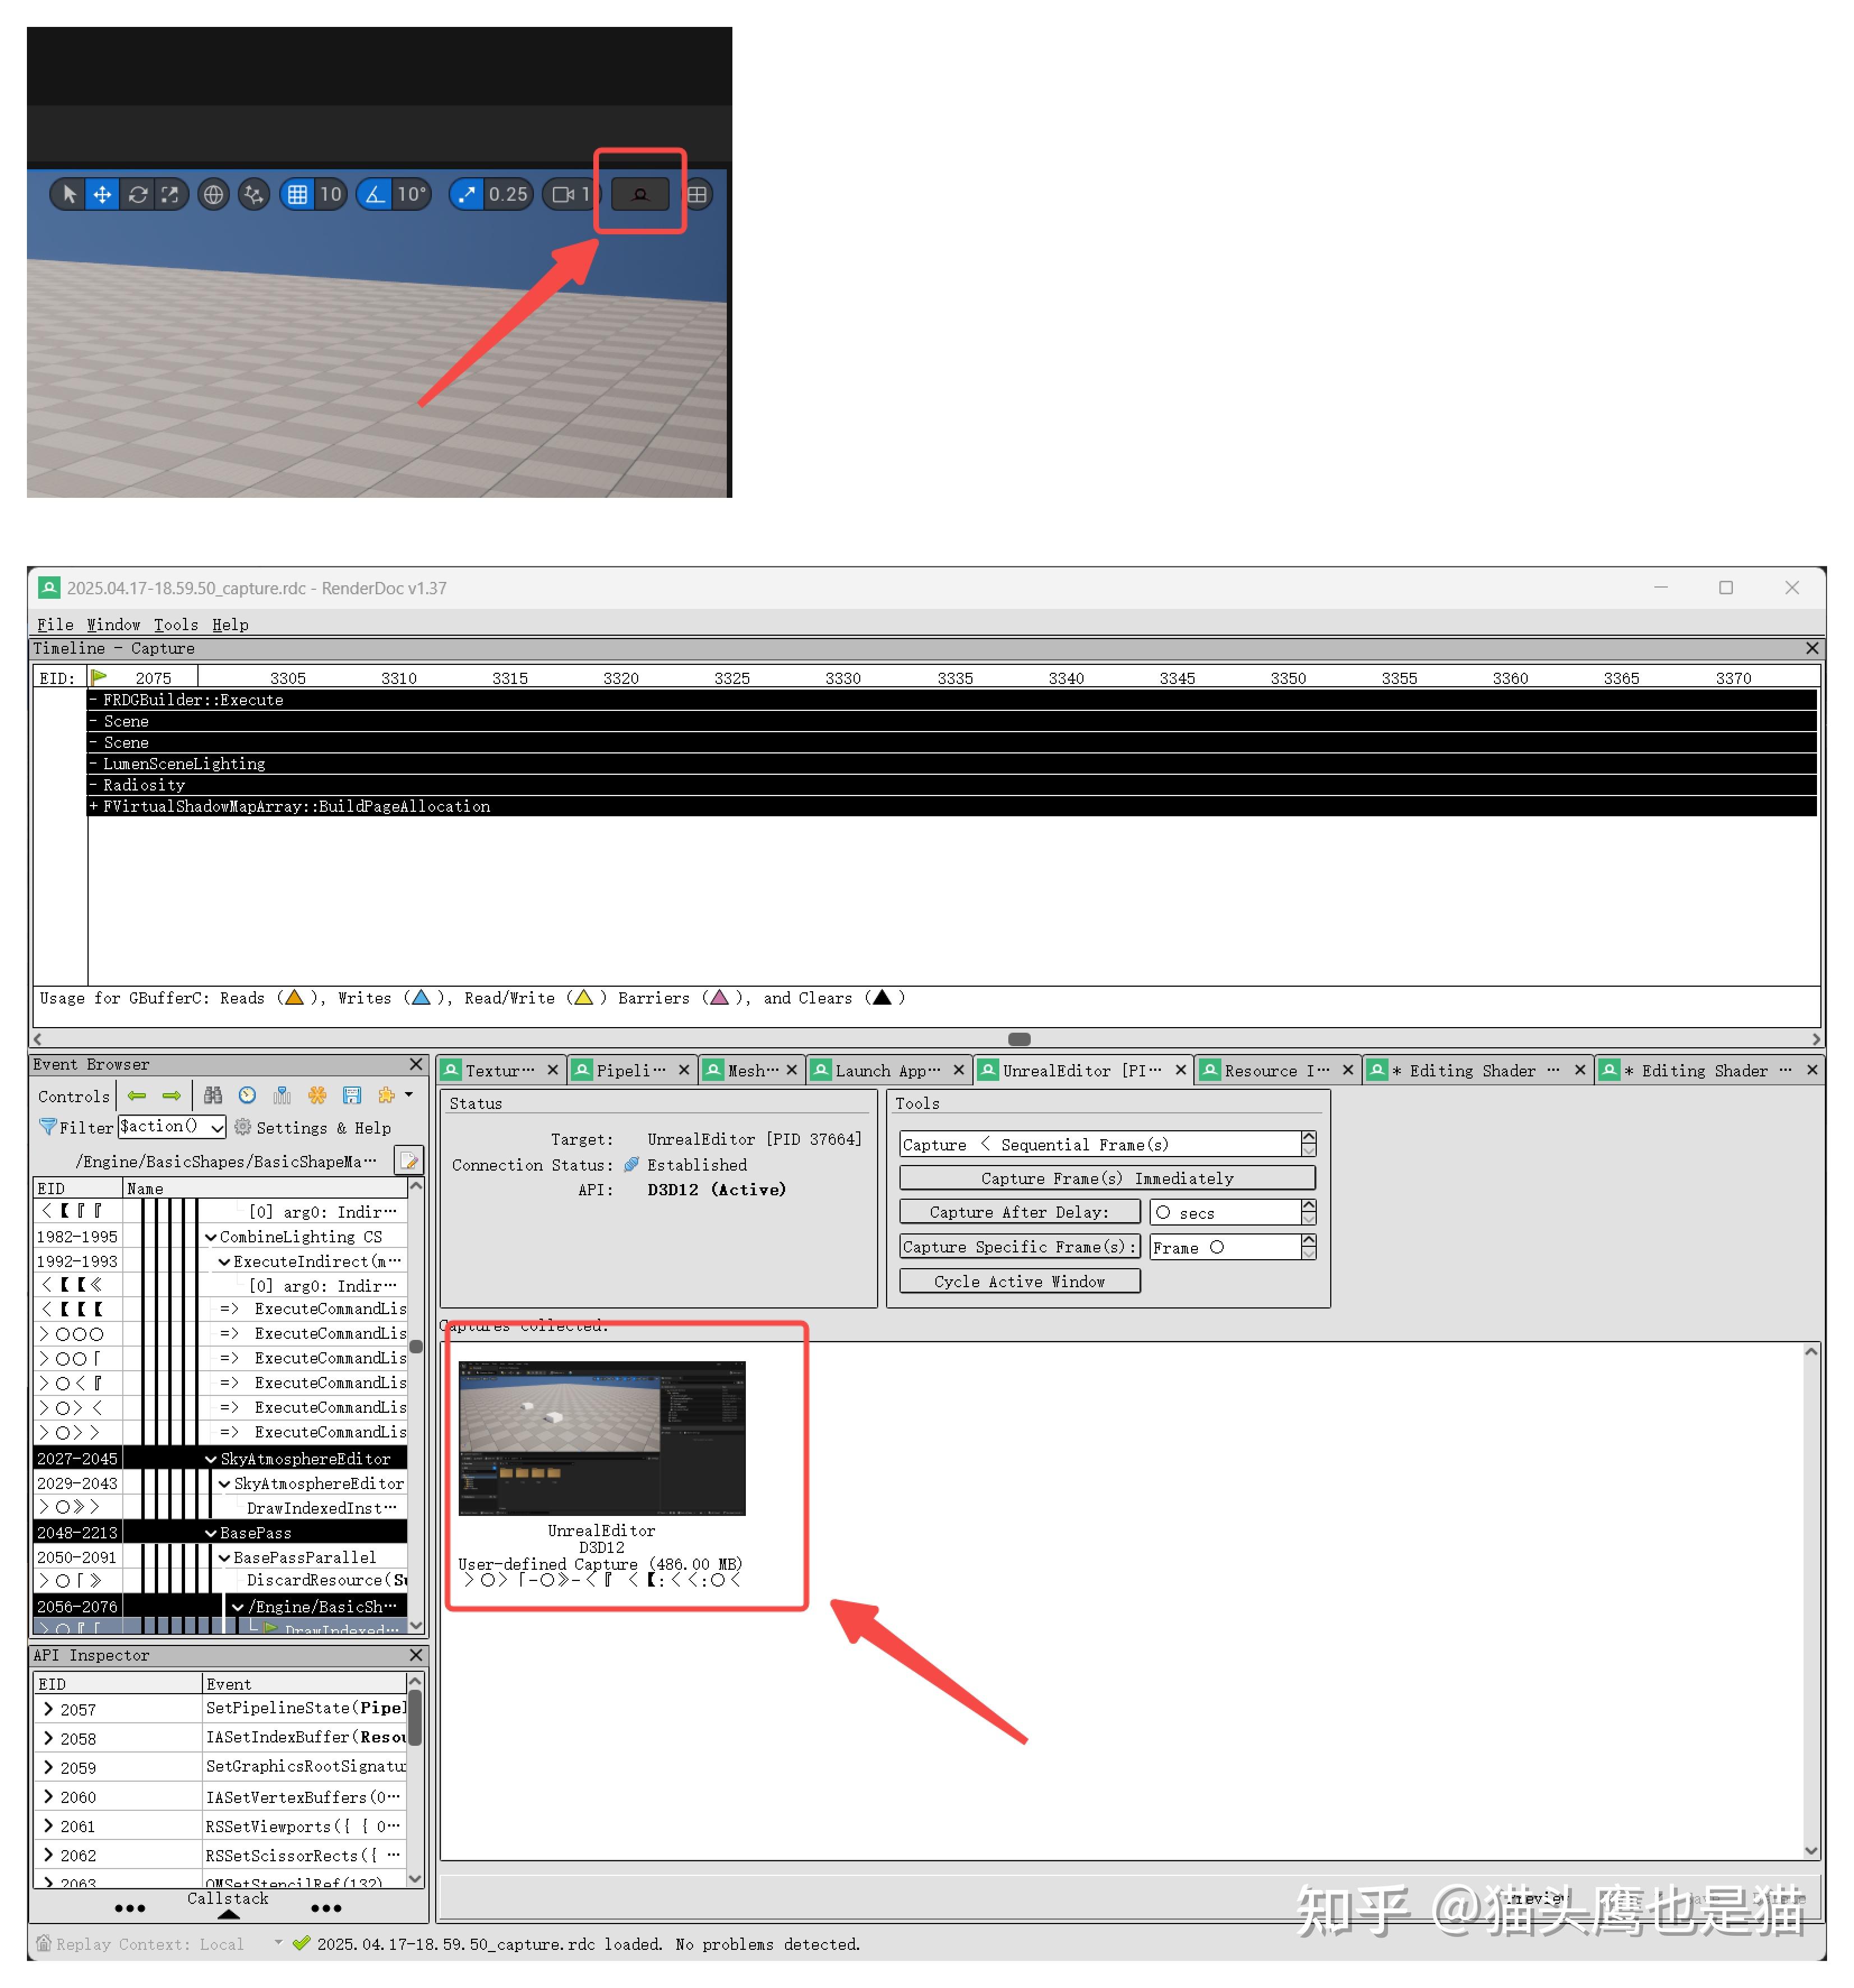This screenshot has height=1988, width=1854.
Task: Open the find events binoculars icon
Action: (x=213, y=1096)
